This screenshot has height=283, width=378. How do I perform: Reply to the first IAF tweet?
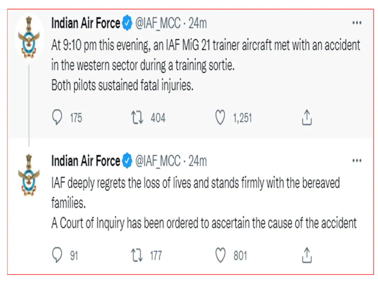point(57,117)
